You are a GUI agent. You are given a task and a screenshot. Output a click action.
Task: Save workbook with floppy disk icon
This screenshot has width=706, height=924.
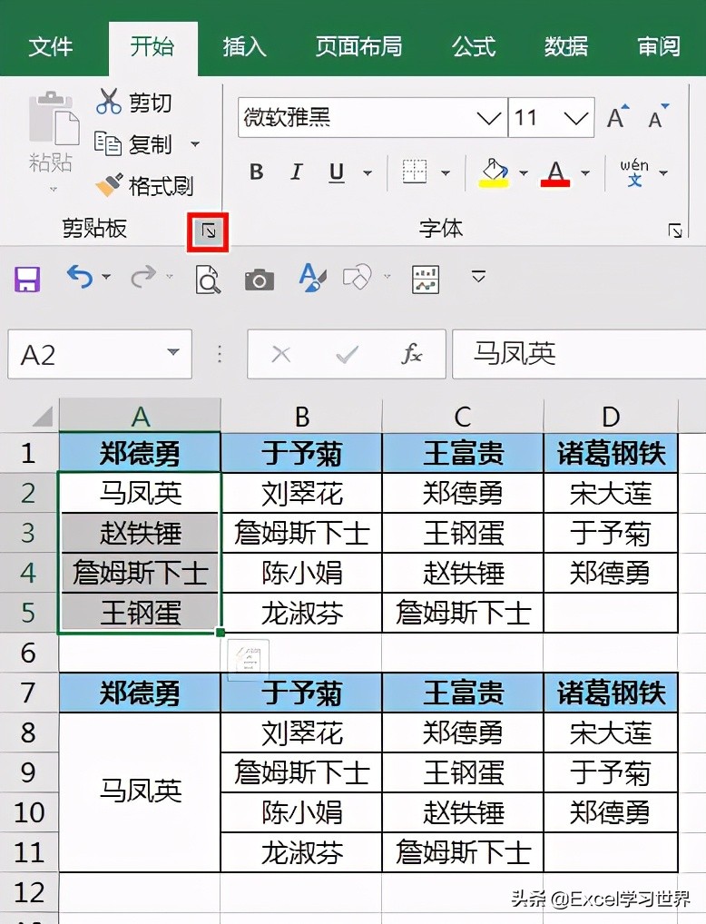pyautogui.click(x=27, y=279)
